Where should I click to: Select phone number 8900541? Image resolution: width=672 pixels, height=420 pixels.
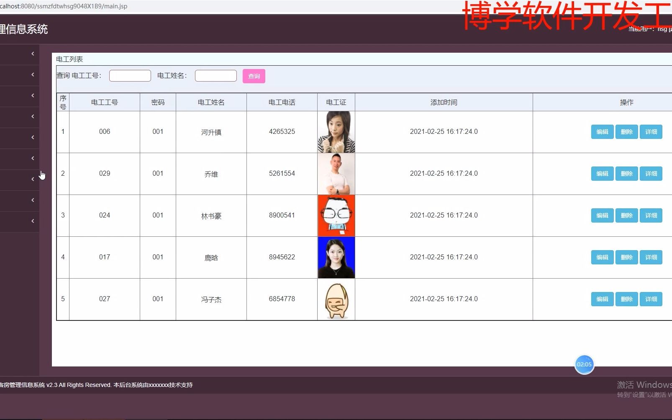282,215
